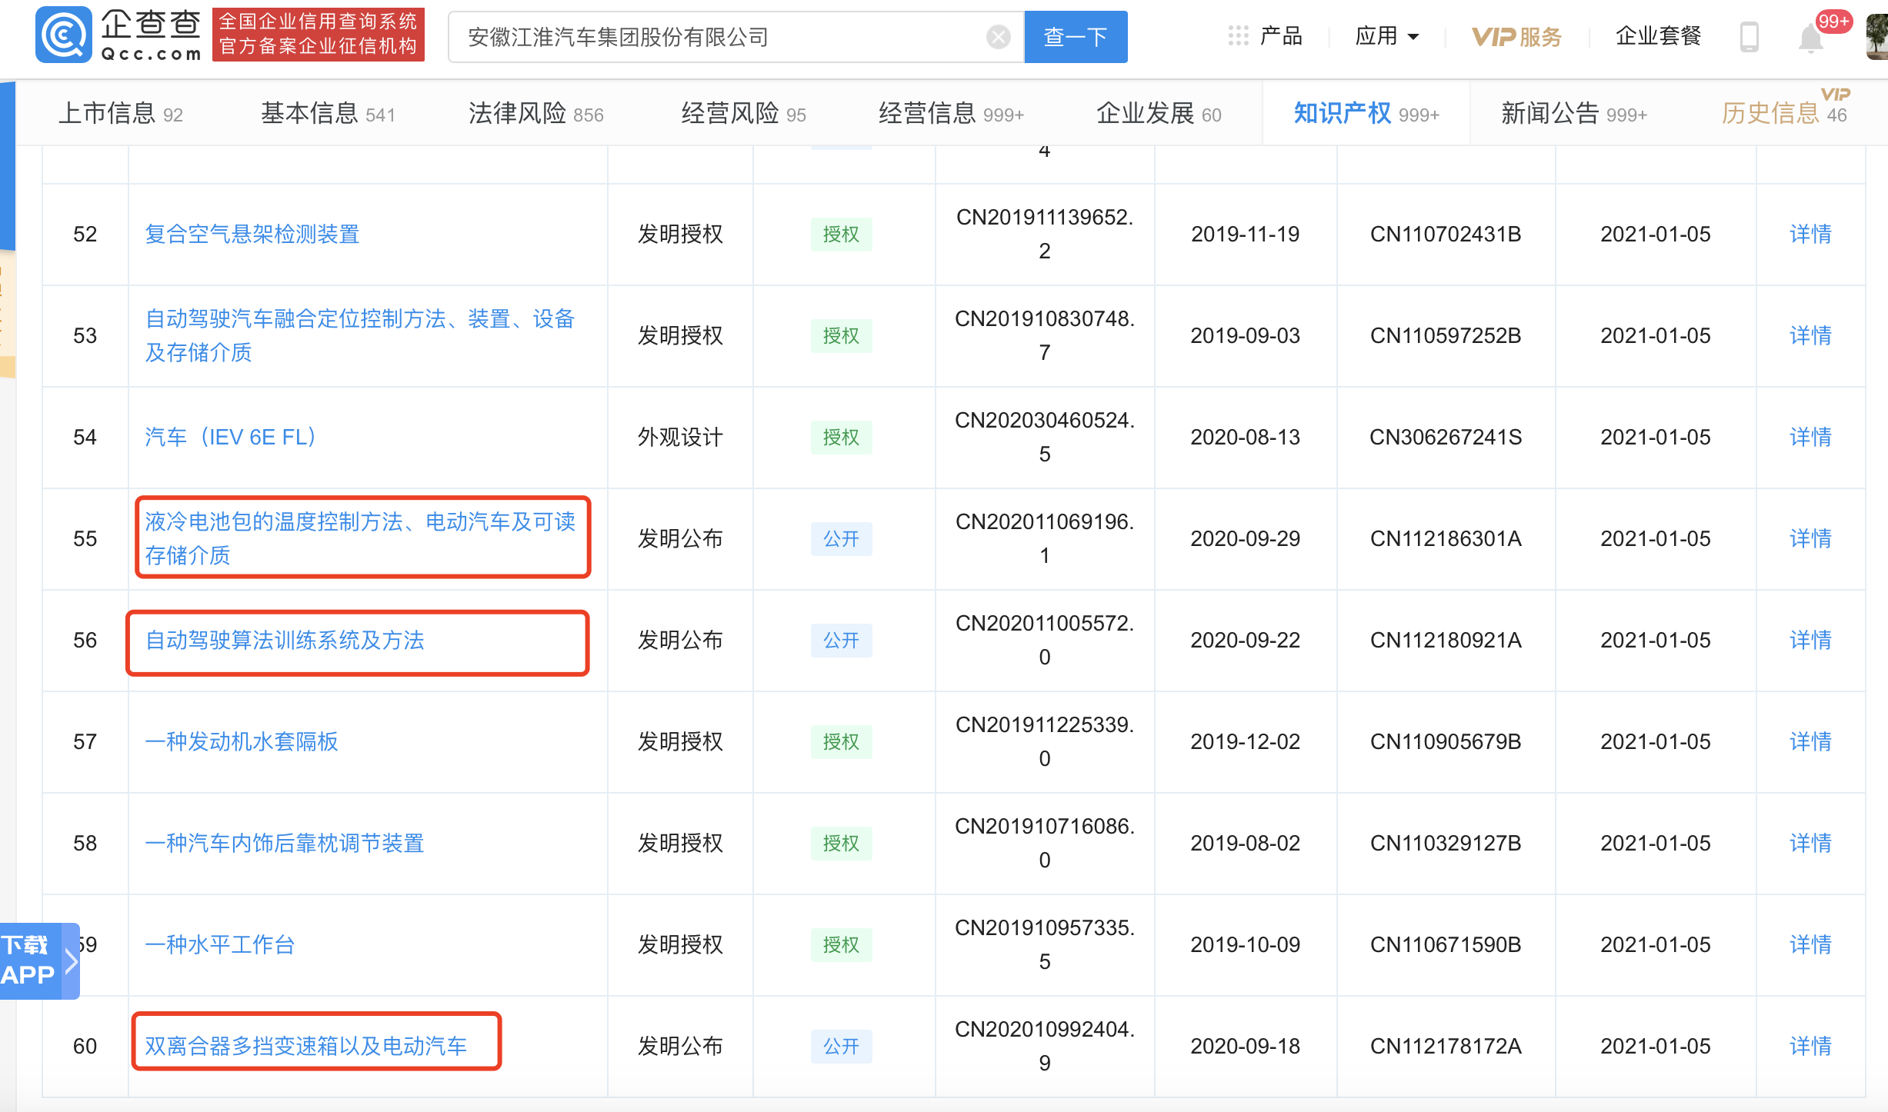Open patent 自动驾驶汽车融合定位控制方法
Screen dimensions: 1888x1112
(360, 335)
